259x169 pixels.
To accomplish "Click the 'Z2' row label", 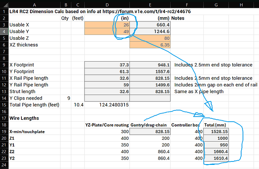I will click(x=12, y=151).
